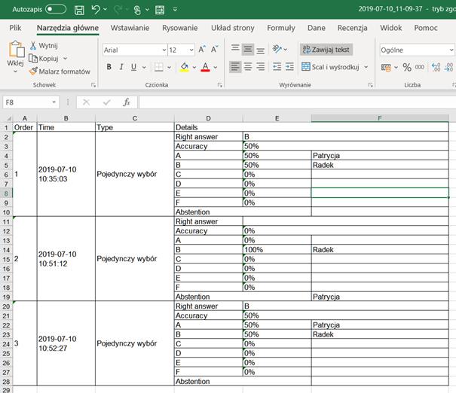Increase font size with larger A icon
456x393 pixels.
(x=202, y=50)
